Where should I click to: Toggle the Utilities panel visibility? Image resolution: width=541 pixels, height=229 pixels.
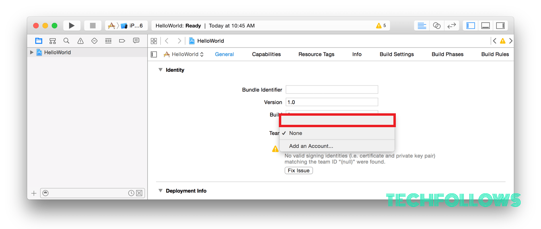coord(500,26)
